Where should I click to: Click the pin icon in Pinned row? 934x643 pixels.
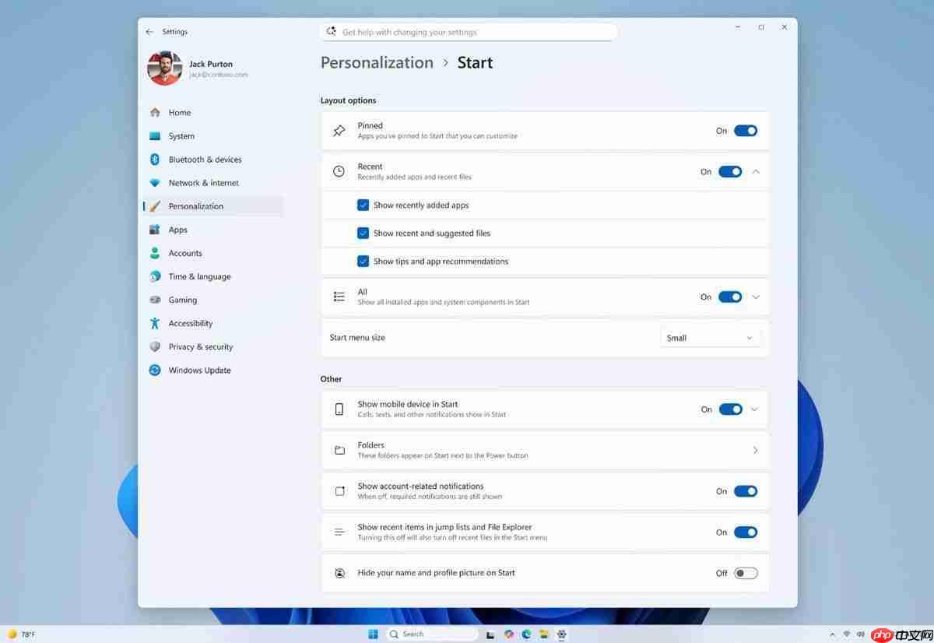[x=339, y=131]
